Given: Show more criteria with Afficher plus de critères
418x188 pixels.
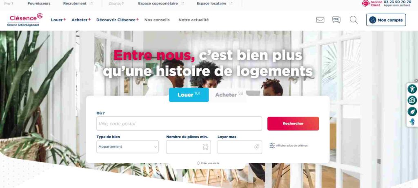Looking at the screenshot, I should pos(289,145).
